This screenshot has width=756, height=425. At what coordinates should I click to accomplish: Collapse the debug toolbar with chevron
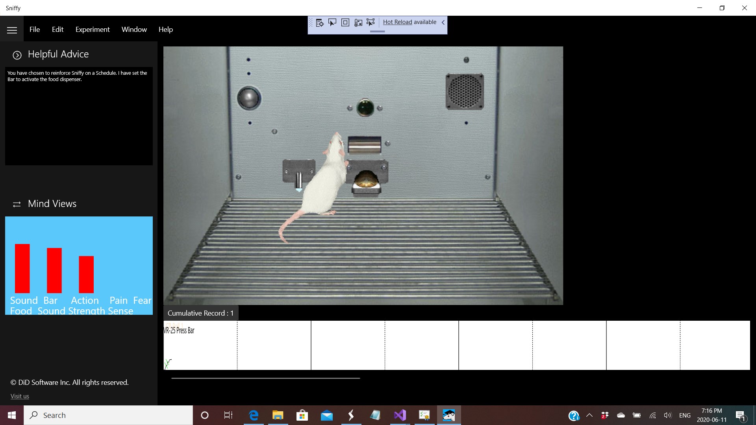[x=443, y=22]
